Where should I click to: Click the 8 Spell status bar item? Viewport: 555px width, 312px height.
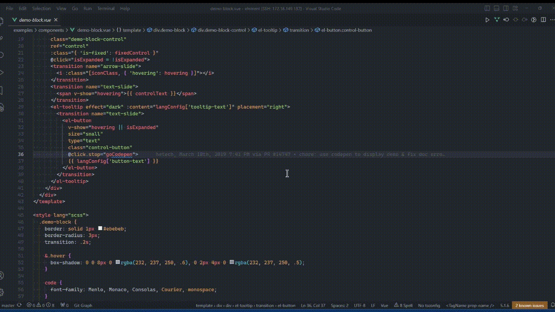coord(403,305)
